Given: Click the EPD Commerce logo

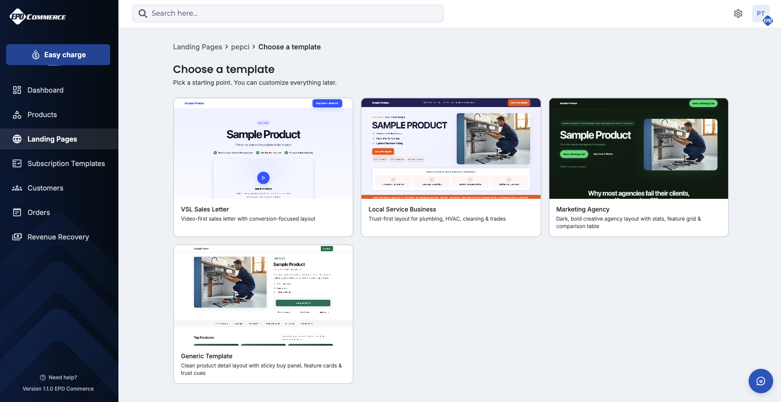Looking at the screenshot, I should click(38, 17).
